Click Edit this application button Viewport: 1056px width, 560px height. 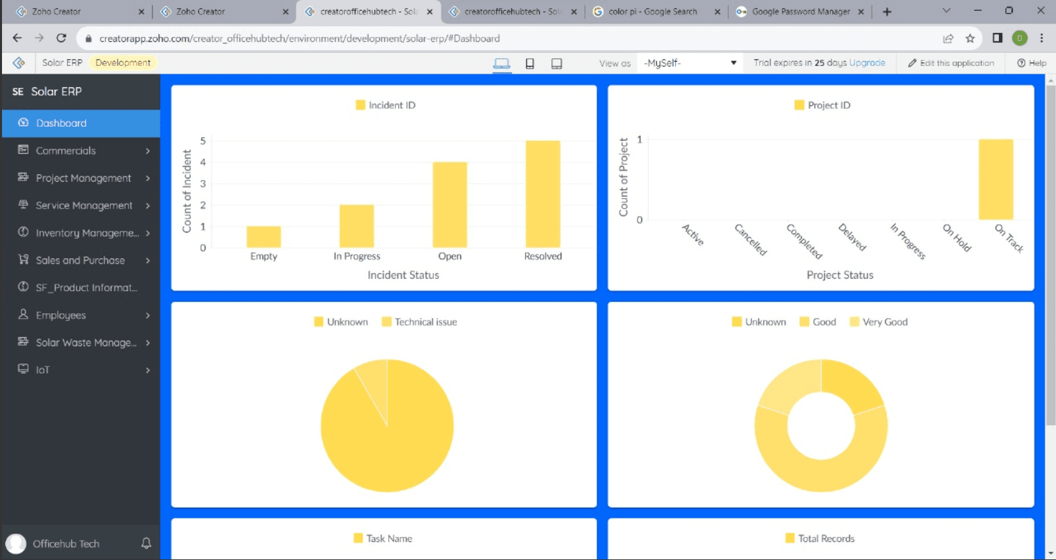(x=951, y=63)
